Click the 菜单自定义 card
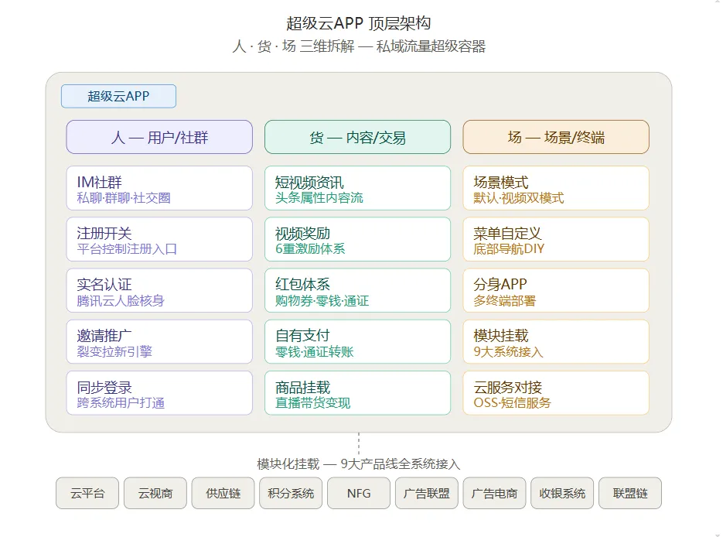 [x=556, y=239]
